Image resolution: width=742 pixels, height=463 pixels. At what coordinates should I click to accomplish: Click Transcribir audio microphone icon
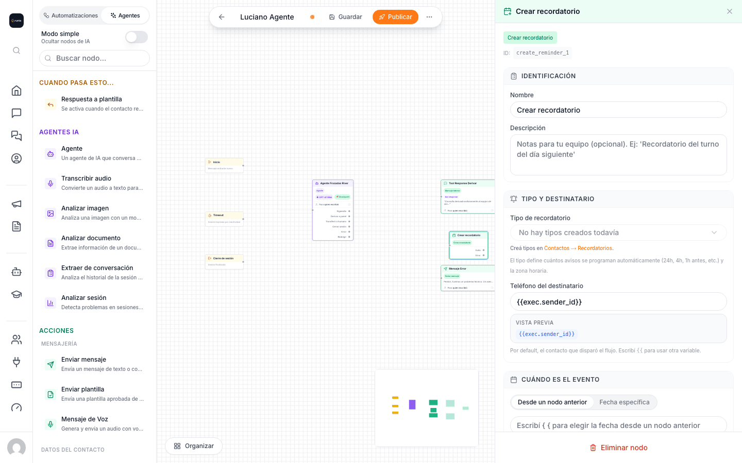click(50, 183)
